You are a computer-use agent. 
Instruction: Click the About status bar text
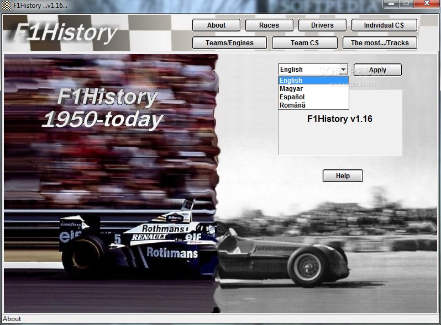pos(12,319)
